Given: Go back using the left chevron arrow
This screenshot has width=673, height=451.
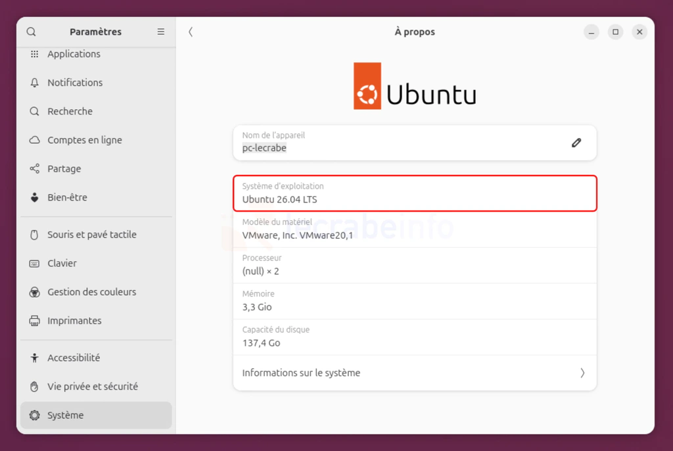Looking at the screenshot, I should point(191,32).
